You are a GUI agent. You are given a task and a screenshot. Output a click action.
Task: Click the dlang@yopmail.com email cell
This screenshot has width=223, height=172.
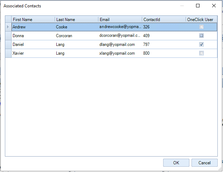pyautogui.click(x=120, y=44)
